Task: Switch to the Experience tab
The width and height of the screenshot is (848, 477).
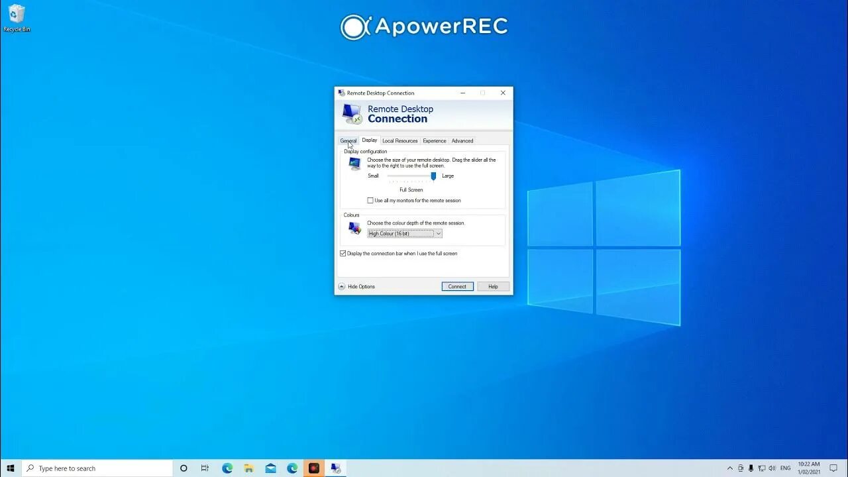Action: (x=435, y=140)
